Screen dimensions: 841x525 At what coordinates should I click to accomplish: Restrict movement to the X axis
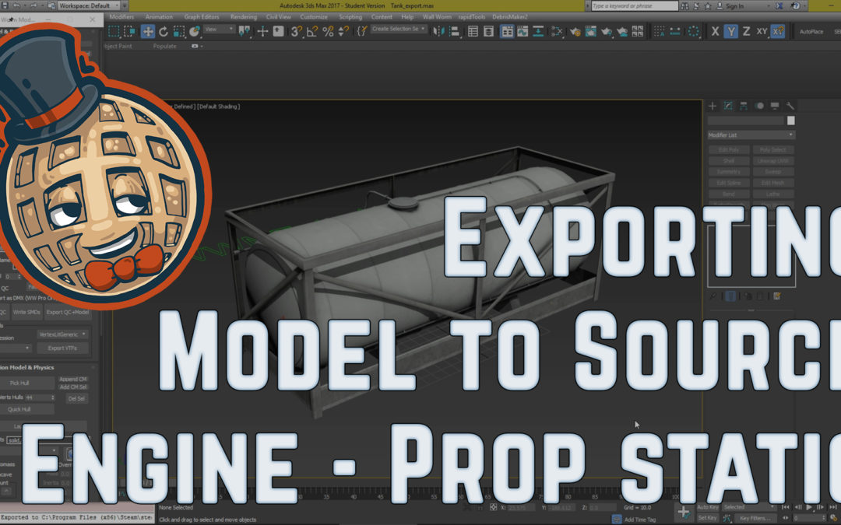click(715, 32)
